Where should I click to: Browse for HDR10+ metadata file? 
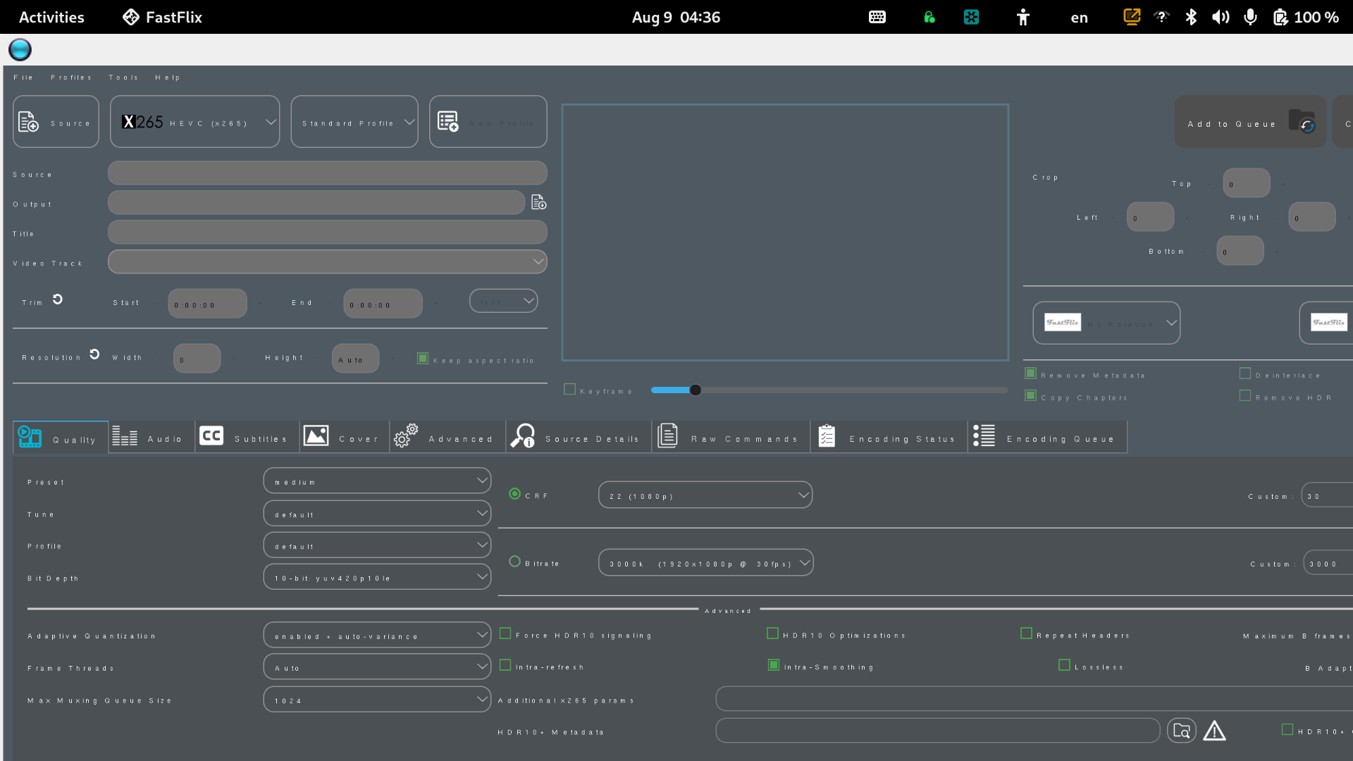click(x=1182, y=730)
